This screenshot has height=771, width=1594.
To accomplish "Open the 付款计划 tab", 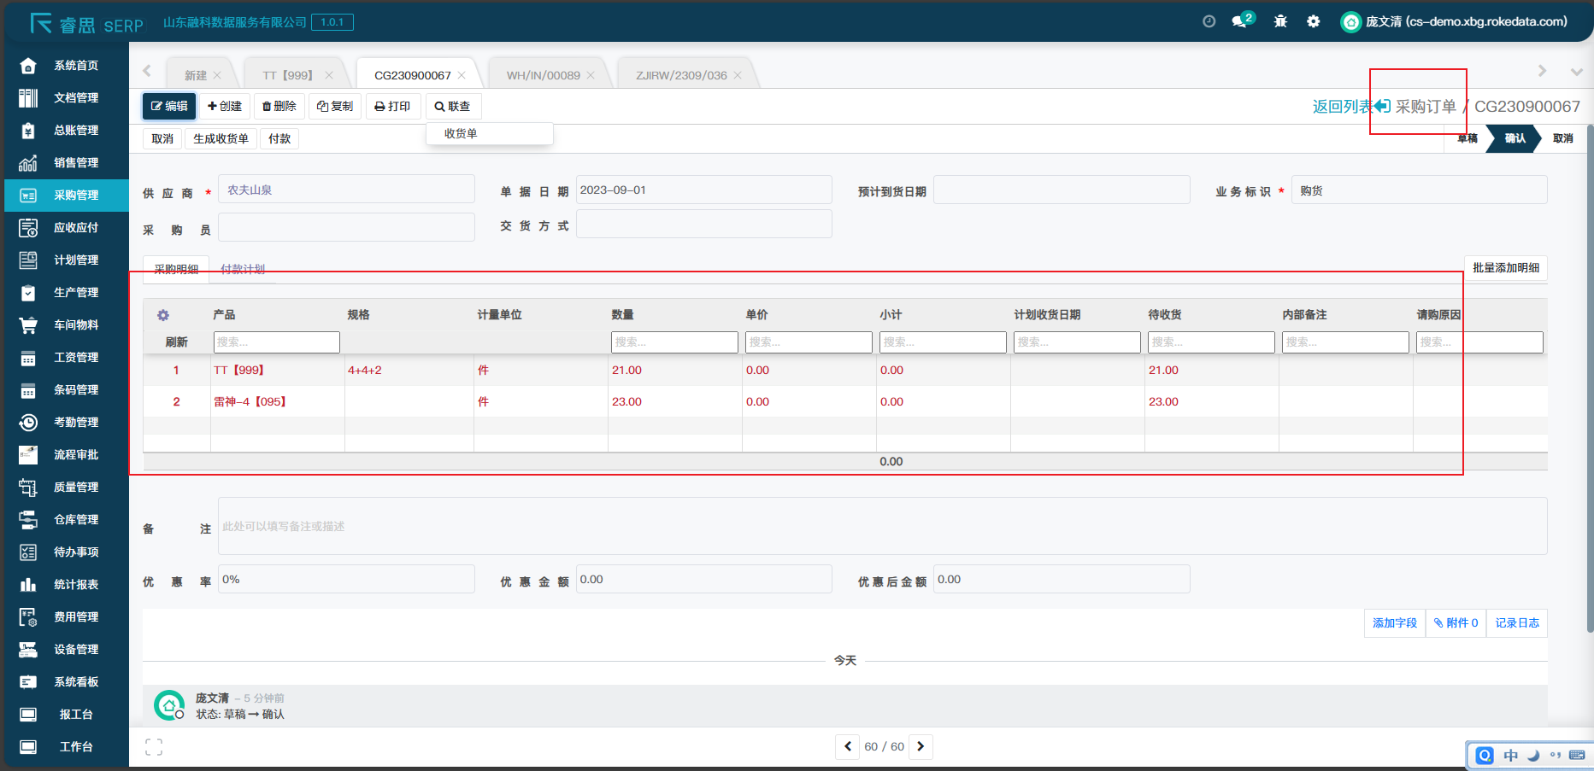I will [x=243, y=269].
